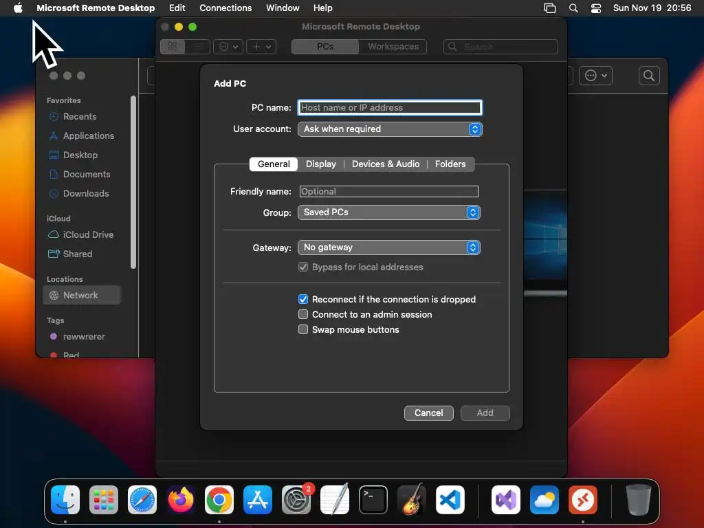Click Microsoft Remote Desktop dock icon
Screen dimensions: 704x528
(x=583, y=500)
